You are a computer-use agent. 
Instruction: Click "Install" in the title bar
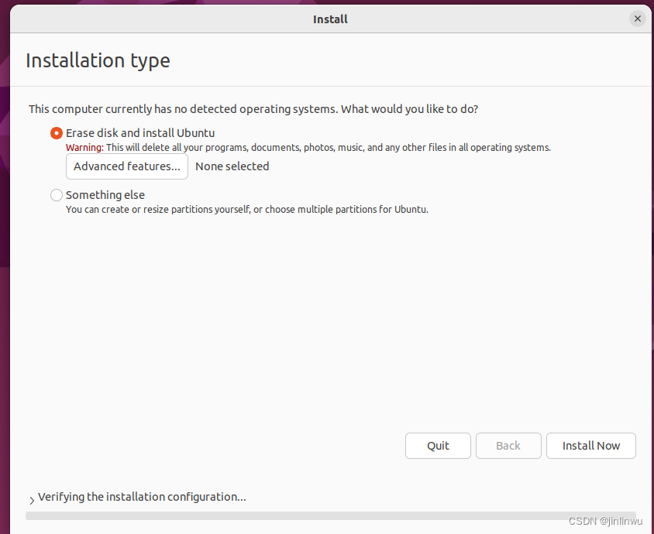[330, 19]
